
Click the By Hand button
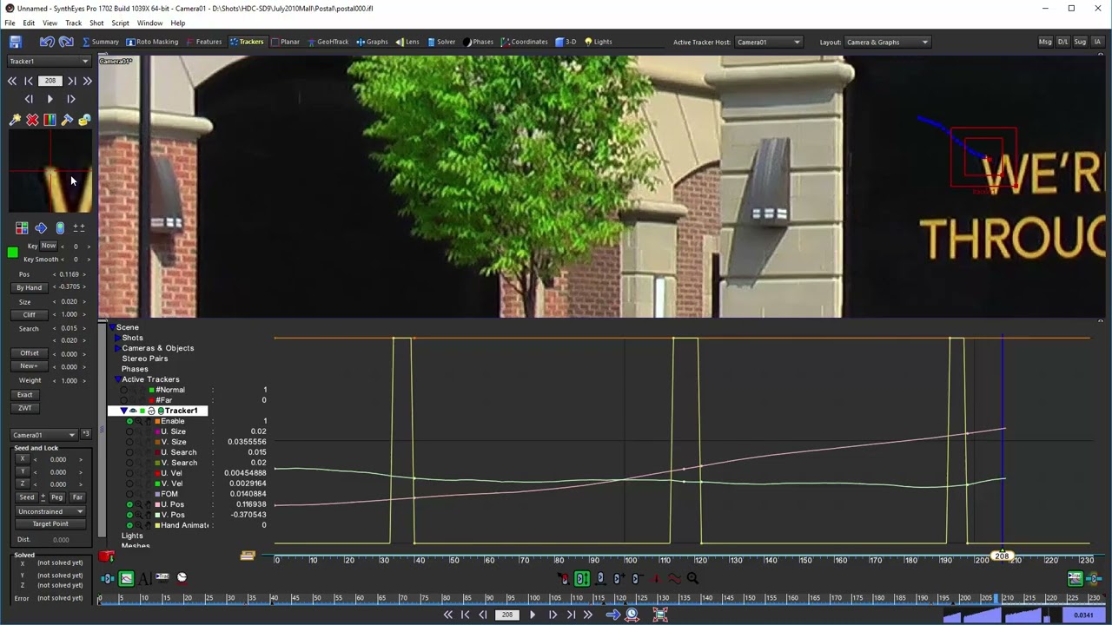tap(29, 287)
